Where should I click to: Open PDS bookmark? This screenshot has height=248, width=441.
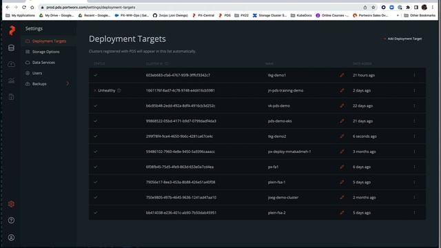pos(225,15)
